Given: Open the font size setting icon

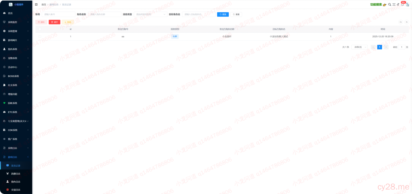Looking at the screenshot, I should [x=398, y=5].
